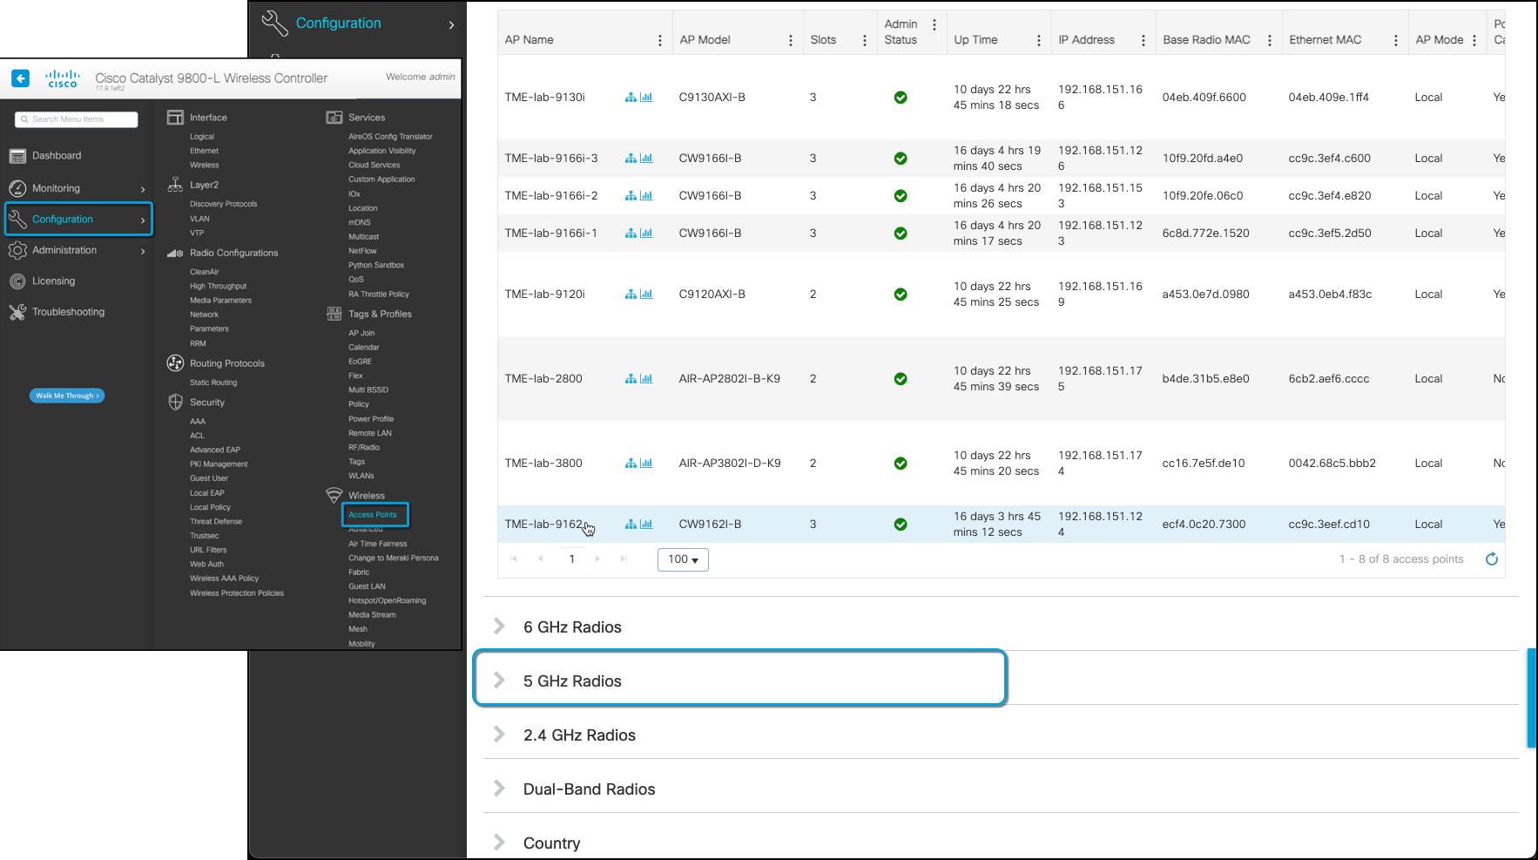
Task: Refresh the access points table
Action: (x=1492, y=559)
